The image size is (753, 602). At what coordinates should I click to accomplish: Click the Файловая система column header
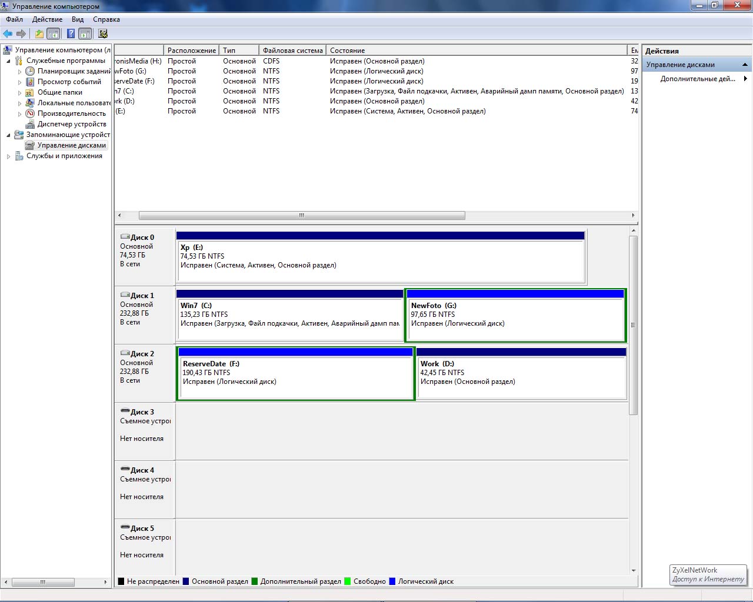click(x=292, y=51)
